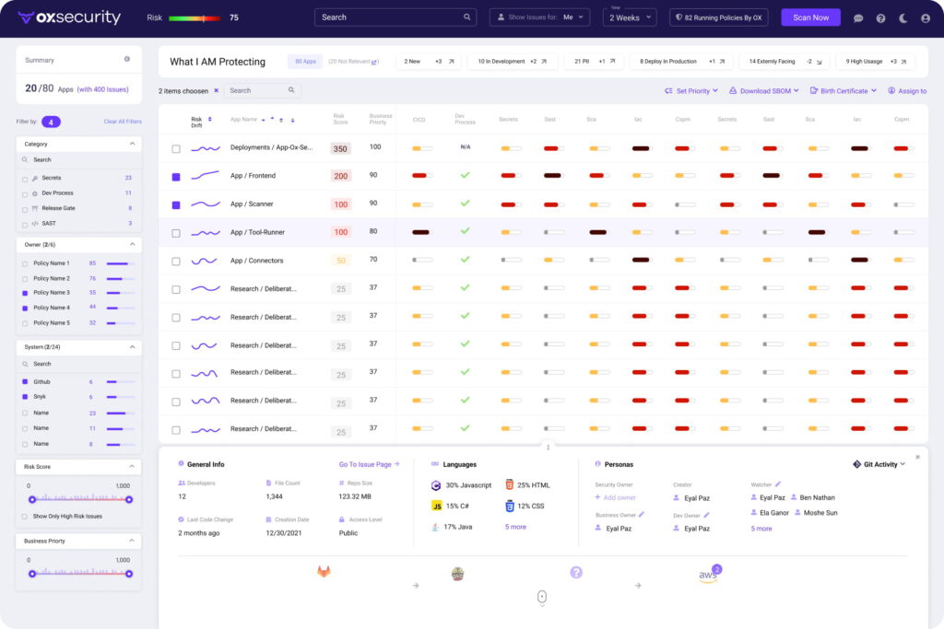The image size is (944, 629).
Task: Follow the Go To Issue Page link
Action: (369, 464)
